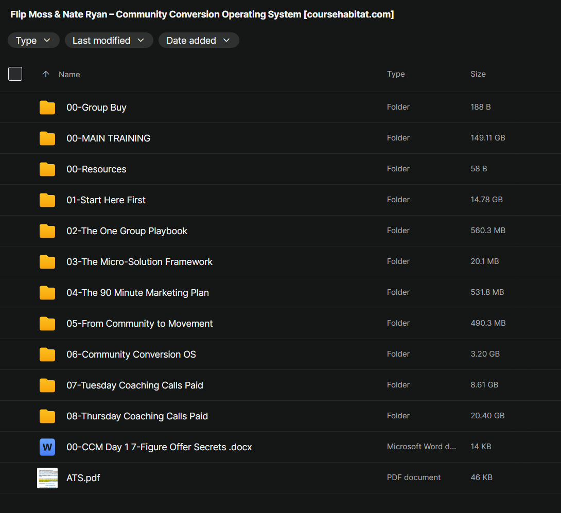Click the 20.40 GB size value
The width and height of the screenshot is (561, 513).
point(487,416)
